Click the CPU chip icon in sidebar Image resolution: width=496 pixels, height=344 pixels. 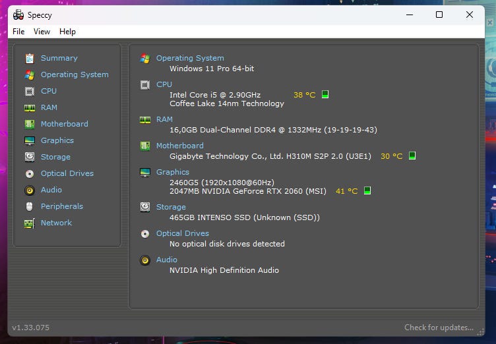tap(30, 92)
